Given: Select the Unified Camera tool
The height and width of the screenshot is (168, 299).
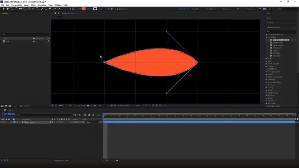Looking at the screenshot, I should click(20, 9).
